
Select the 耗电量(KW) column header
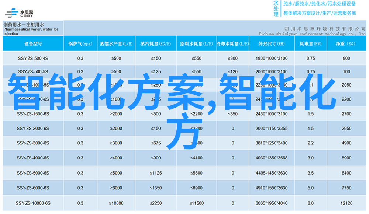[x=311, y=44]
